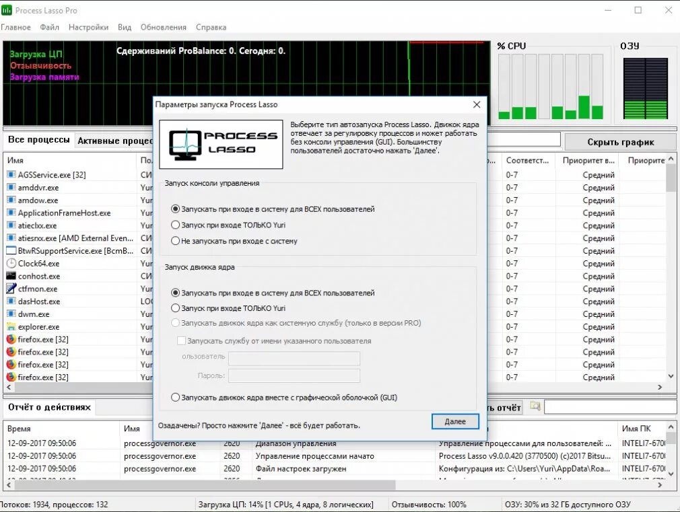Click the Process Lasso logo in the dialog
The image size is (680, 512).
coord(222,145)
